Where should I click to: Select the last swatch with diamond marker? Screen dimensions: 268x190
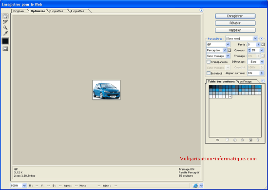point(230,96)
